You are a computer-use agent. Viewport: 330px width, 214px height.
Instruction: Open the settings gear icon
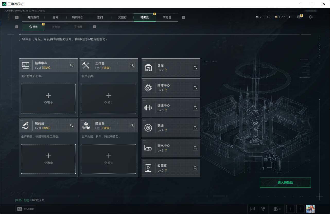click(x=311, y=17)
